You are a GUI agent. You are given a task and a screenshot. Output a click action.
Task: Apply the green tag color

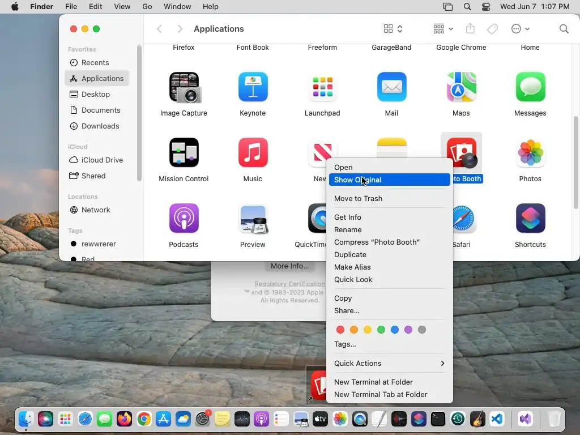click(x=381, y=330)
